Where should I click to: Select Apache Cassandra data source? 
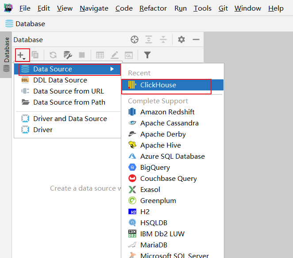point(173,123)
